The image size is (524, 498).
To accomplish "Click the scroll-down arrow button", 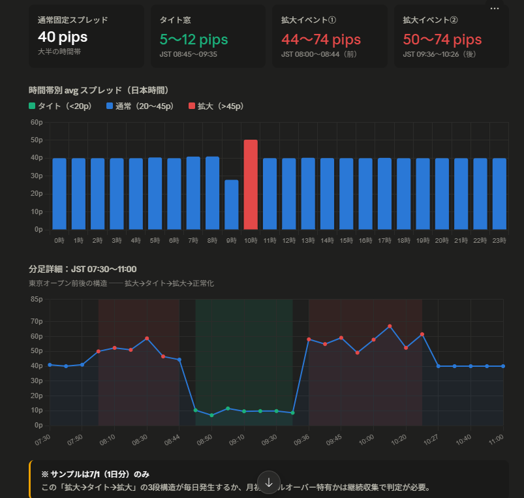I will tap(269, 482).
